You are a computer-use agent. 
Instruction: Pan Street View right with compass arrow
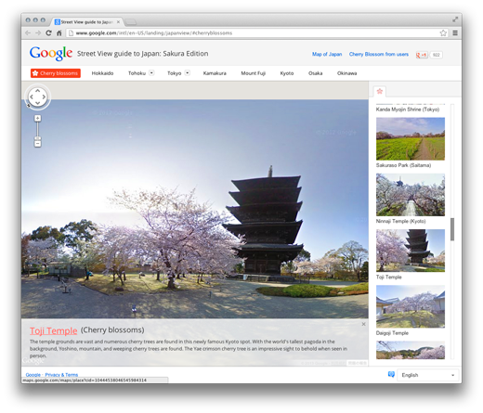[44, 97]
